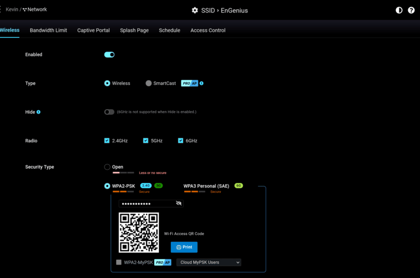Click the Less or no secure text
Viewport: 420px width, 278px height.
(153, 173)
